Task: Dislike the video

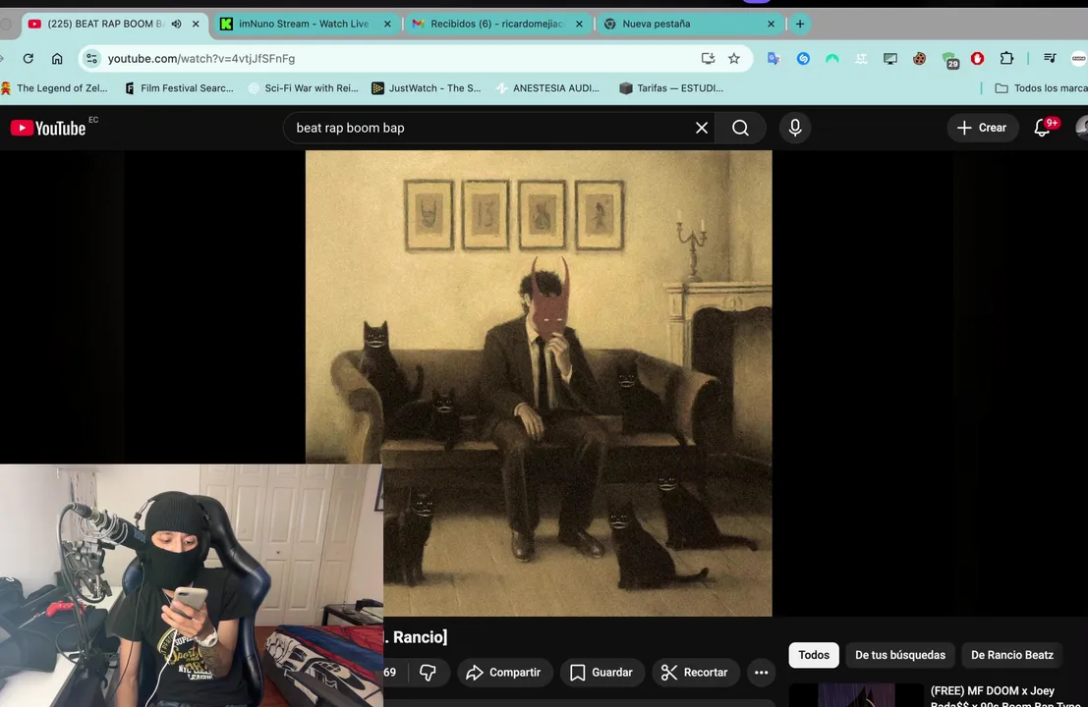Action: [428, 673]
